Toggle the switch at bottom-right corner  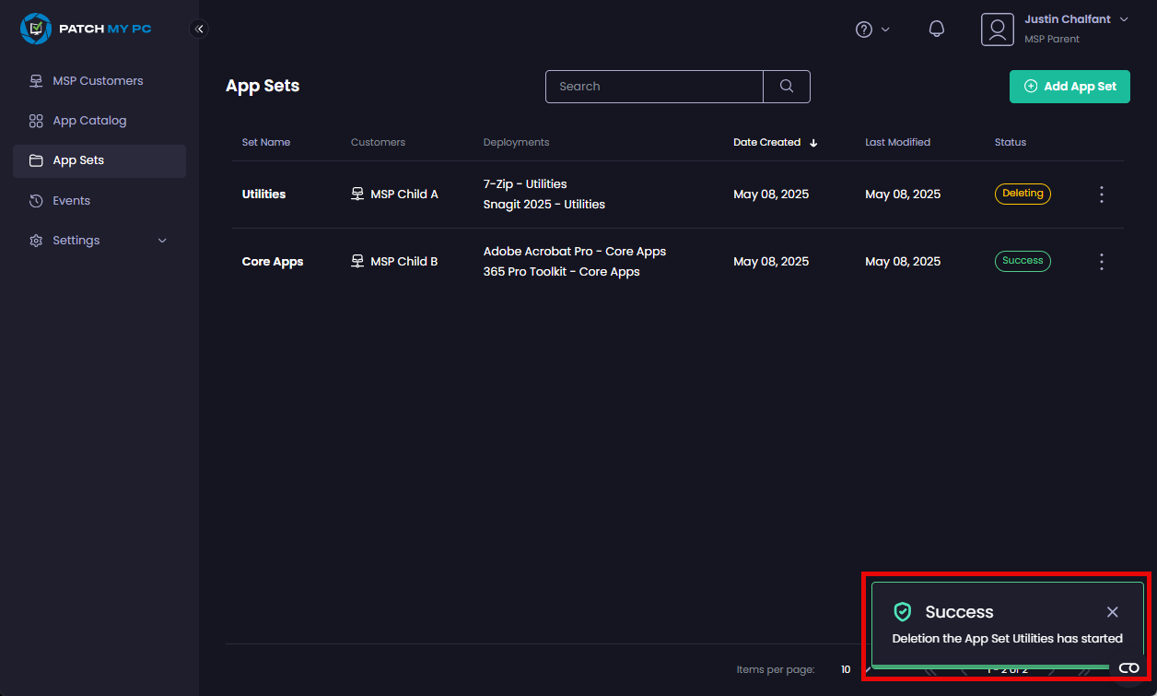pos(1128,668)
